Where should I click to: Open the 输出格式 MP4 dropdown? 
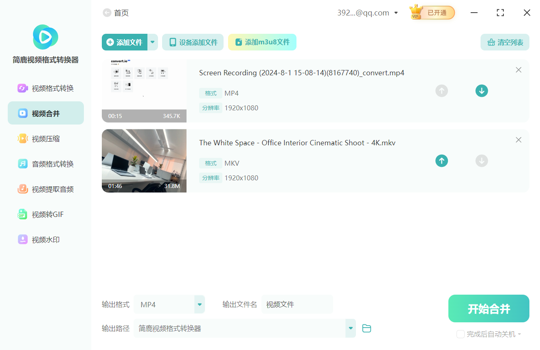pyautogui.click(x=199, y=304)
